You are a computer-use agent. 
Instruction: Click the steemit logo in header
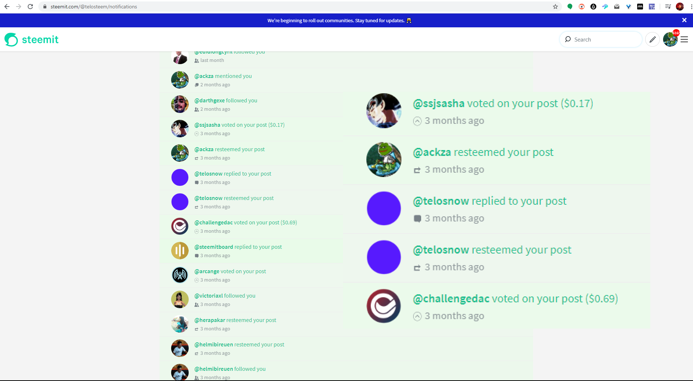coord(31,39)
